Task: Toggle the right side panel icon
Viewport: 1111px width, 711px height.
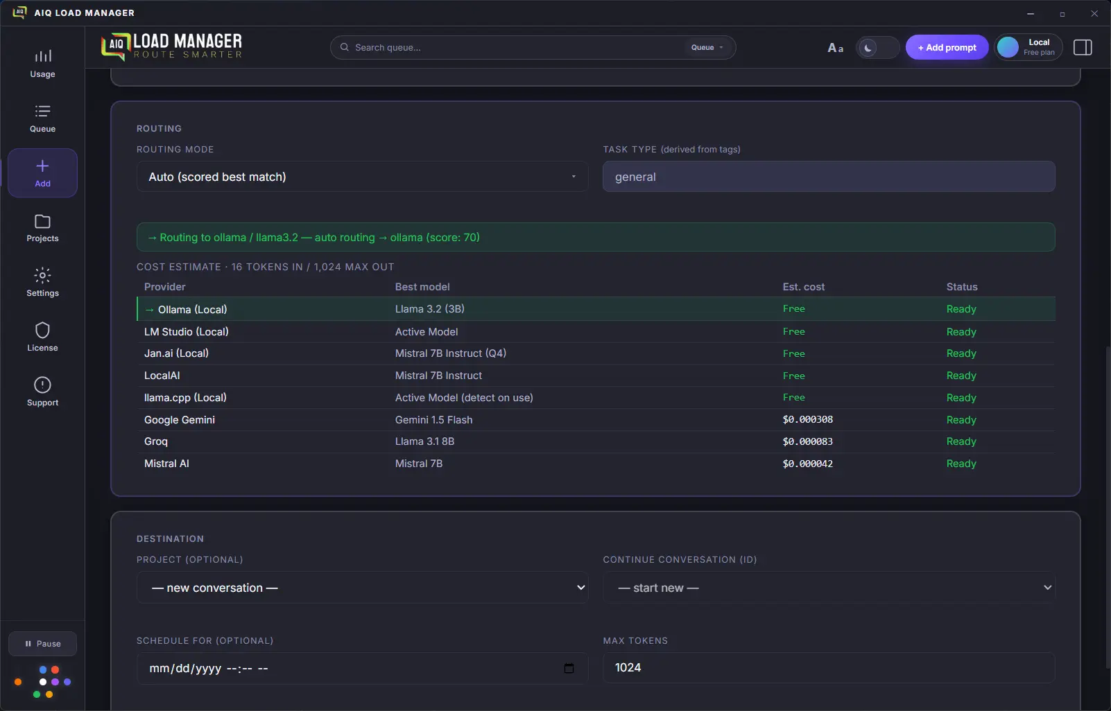Action: pyautogui.click(x=1083, y=47)
